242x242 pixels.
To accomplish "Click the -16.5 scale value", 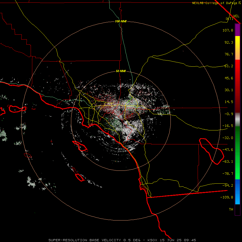I will (x=228, y=126).
